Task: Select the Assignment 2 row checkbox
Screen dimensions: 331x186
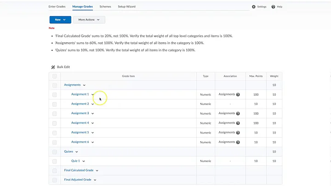Action: point(54,104)
